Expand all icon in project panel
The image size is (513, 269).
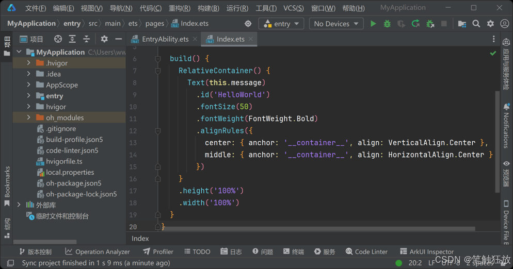[x=72, y=39]
